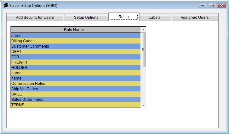Open the Labels tab

(154, 18)
